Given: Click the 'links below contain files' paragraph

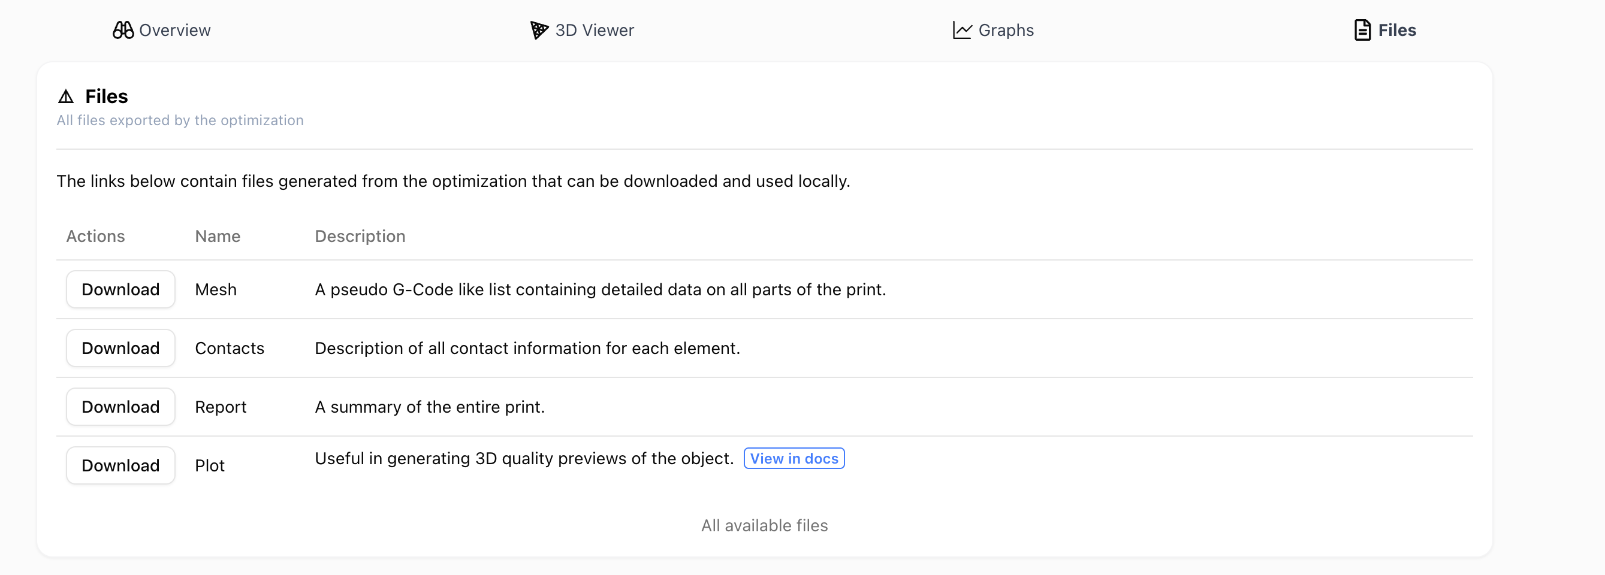Looking at the screenshot, I should pyautogui.click(x=454, y=181).
